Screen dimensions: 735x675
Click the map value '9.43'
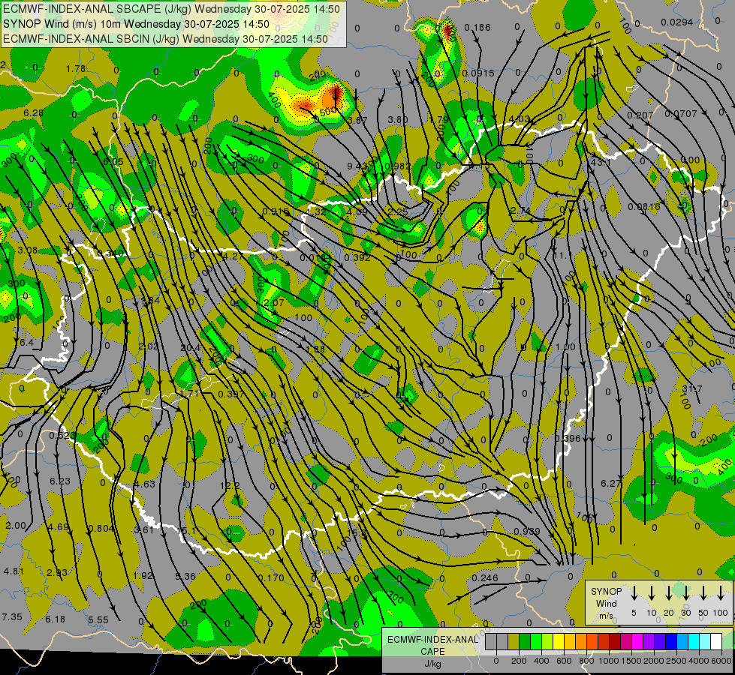[357, 166]
